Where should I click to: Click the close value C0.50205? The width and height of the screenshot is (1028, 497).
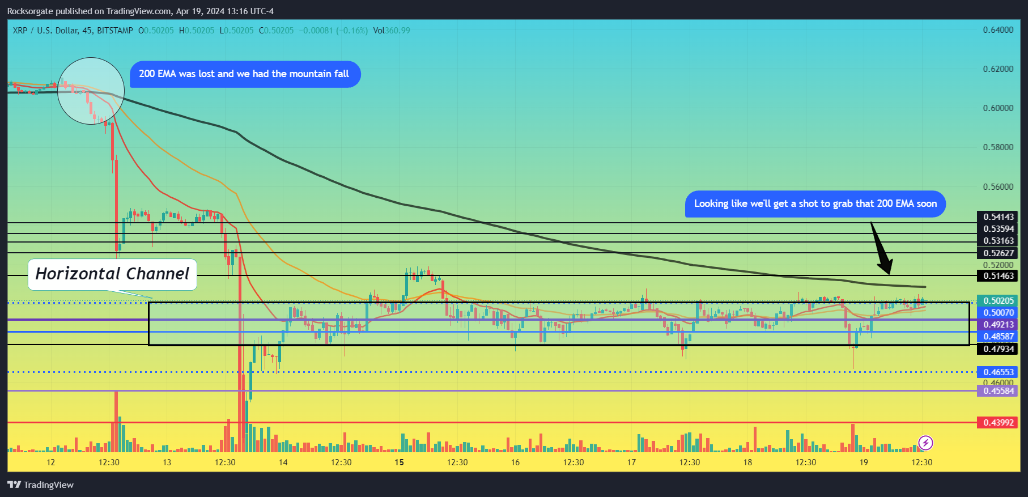click(x=276, y=31)
